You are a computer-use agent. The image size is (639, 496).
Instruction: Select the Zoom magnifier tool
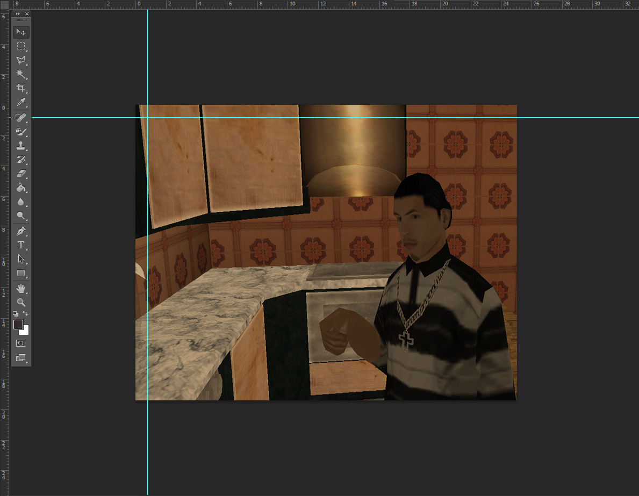click(x=21, y=303)
